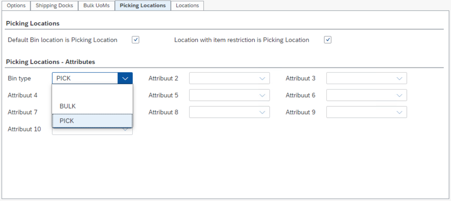This screenshot has height=201, width=451.
Task: Click the Attribuut 2 chevron arrow
Action: pyautogui.click(x=262, y=78)
